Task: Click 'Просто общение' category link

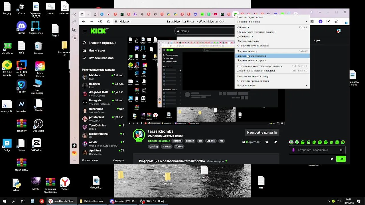Action: pyautogui.click(x=159, y=141)
